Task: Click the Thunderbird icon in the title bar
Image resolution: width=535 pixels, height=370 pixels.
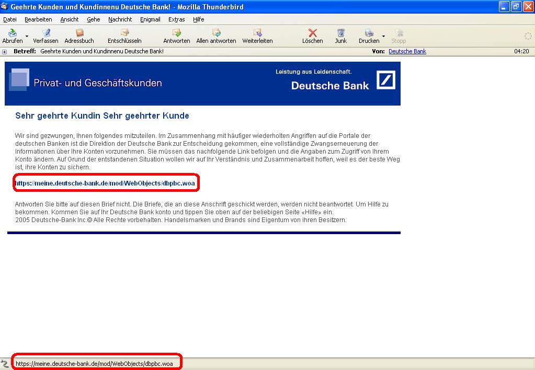Action: pos(4,6)
